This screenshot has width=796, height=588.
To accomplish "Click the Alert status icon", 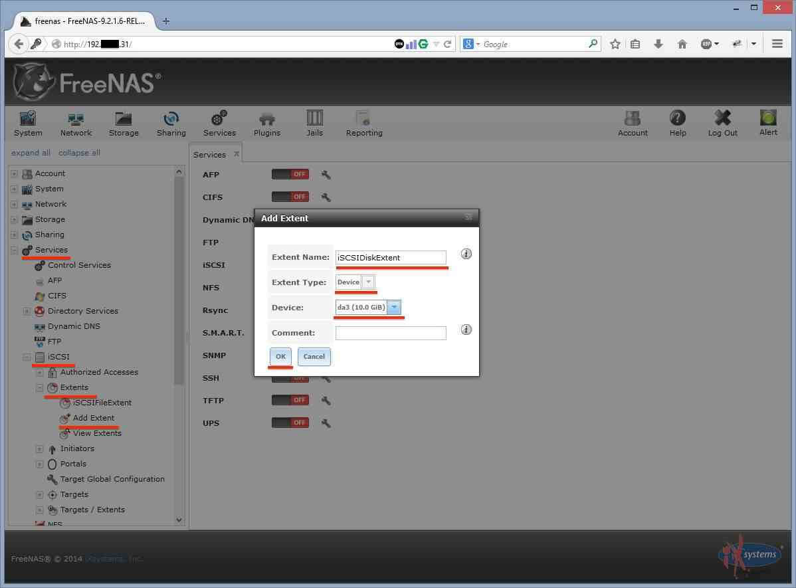I will [x=768, y=123].
